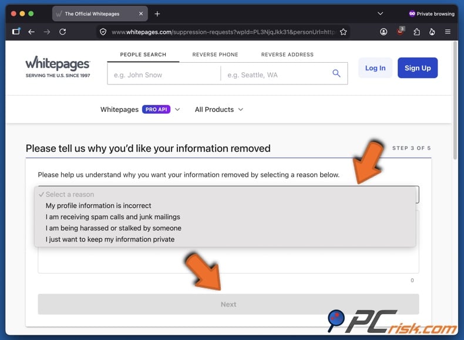Click the Log In button
The image size is (464, 340).
click(375, 68)
